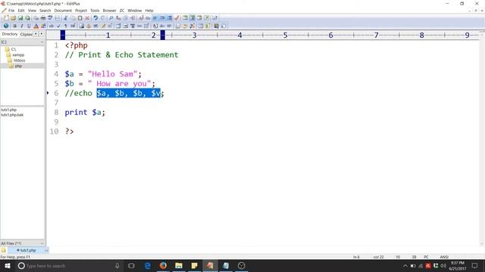This screenshot has height=272, width=485.
Task: Open the drive selector combo box
Action: pos(22,42)
